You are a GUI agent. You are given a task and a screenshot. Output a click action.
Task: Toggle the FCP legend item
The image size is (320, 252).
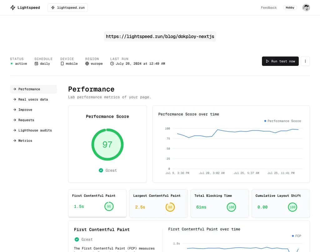click(296, 236)
